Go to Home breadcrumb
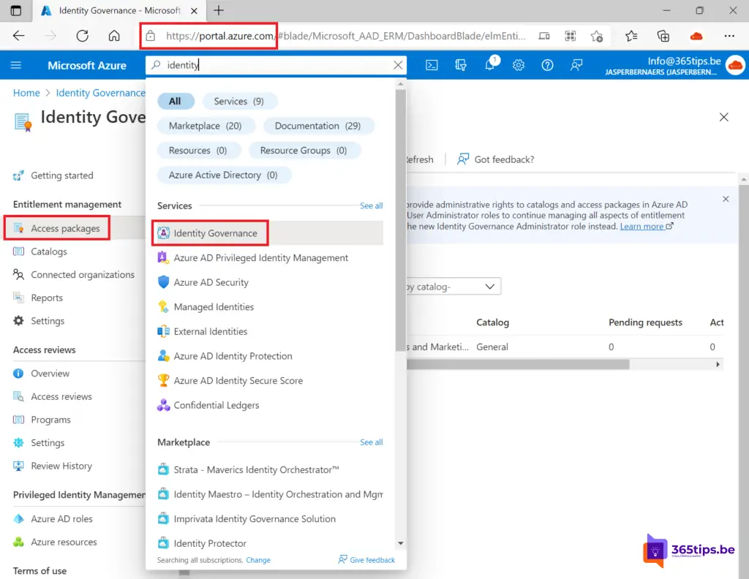The width and height of the screenshot is (749, 579). (x=26, y=93)
